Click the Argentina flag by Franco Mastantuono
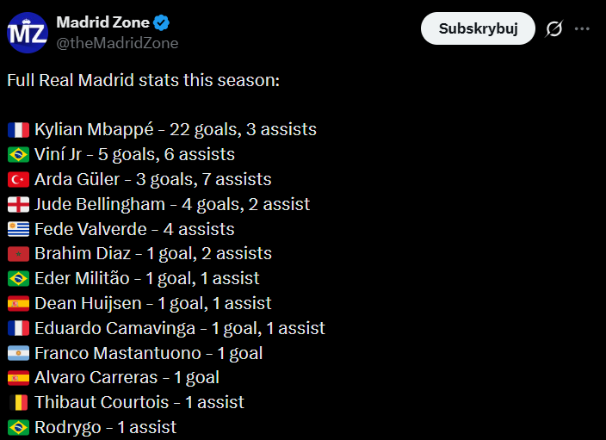The image size is (606, 440). pyautogui.click(x=18, y=353)
